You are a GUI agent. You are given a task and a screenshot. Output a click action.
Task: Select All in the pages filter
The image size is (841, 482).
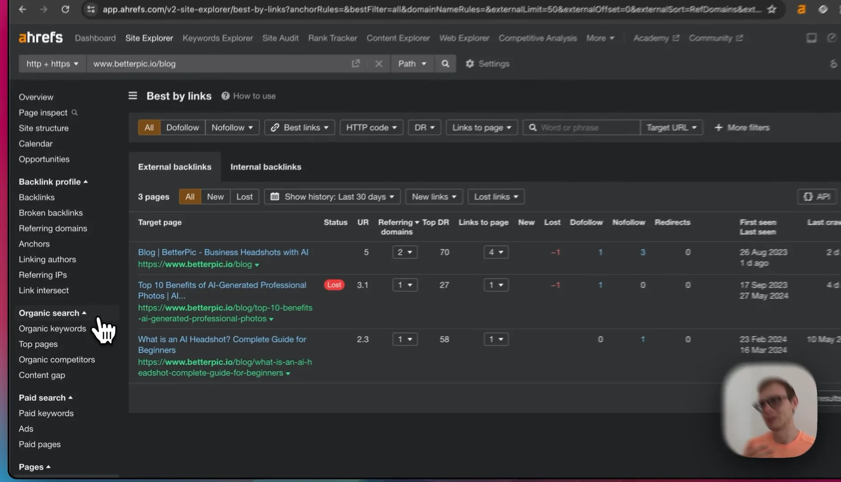click(x=190, y=196)
